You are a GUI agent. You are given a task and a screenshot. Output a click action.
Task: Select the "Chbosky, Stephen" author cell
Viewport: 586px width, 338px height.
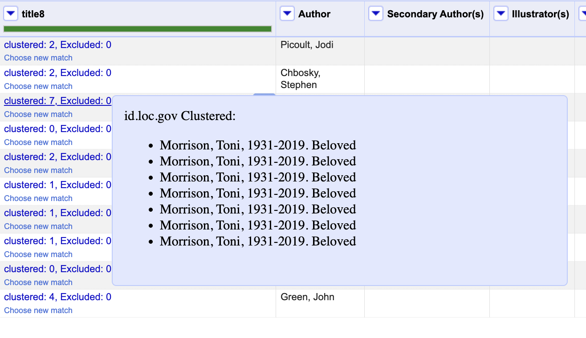point(300,79)
